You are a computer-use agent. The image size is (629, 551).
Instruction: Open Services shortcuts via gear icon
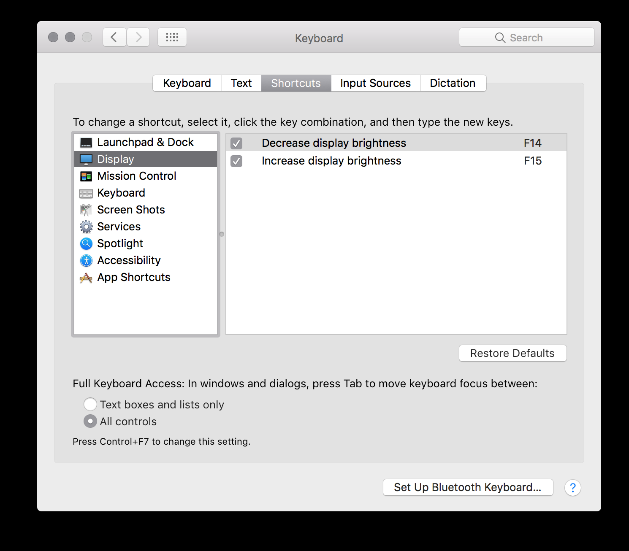[86, 227]
